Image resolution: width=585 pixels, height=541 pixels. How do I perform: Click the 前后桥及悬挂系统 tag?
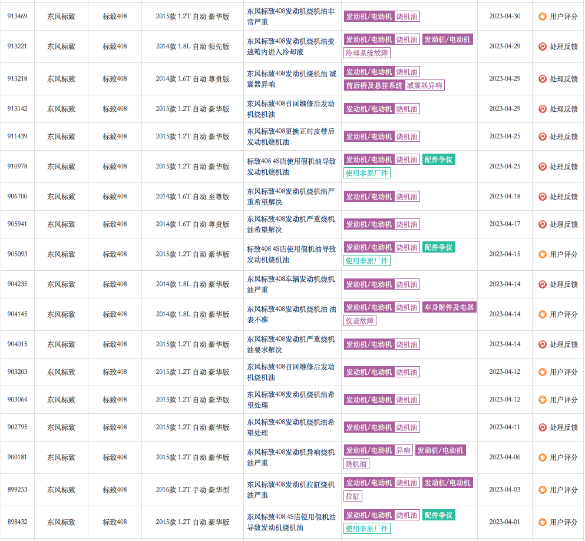[374, 85]
